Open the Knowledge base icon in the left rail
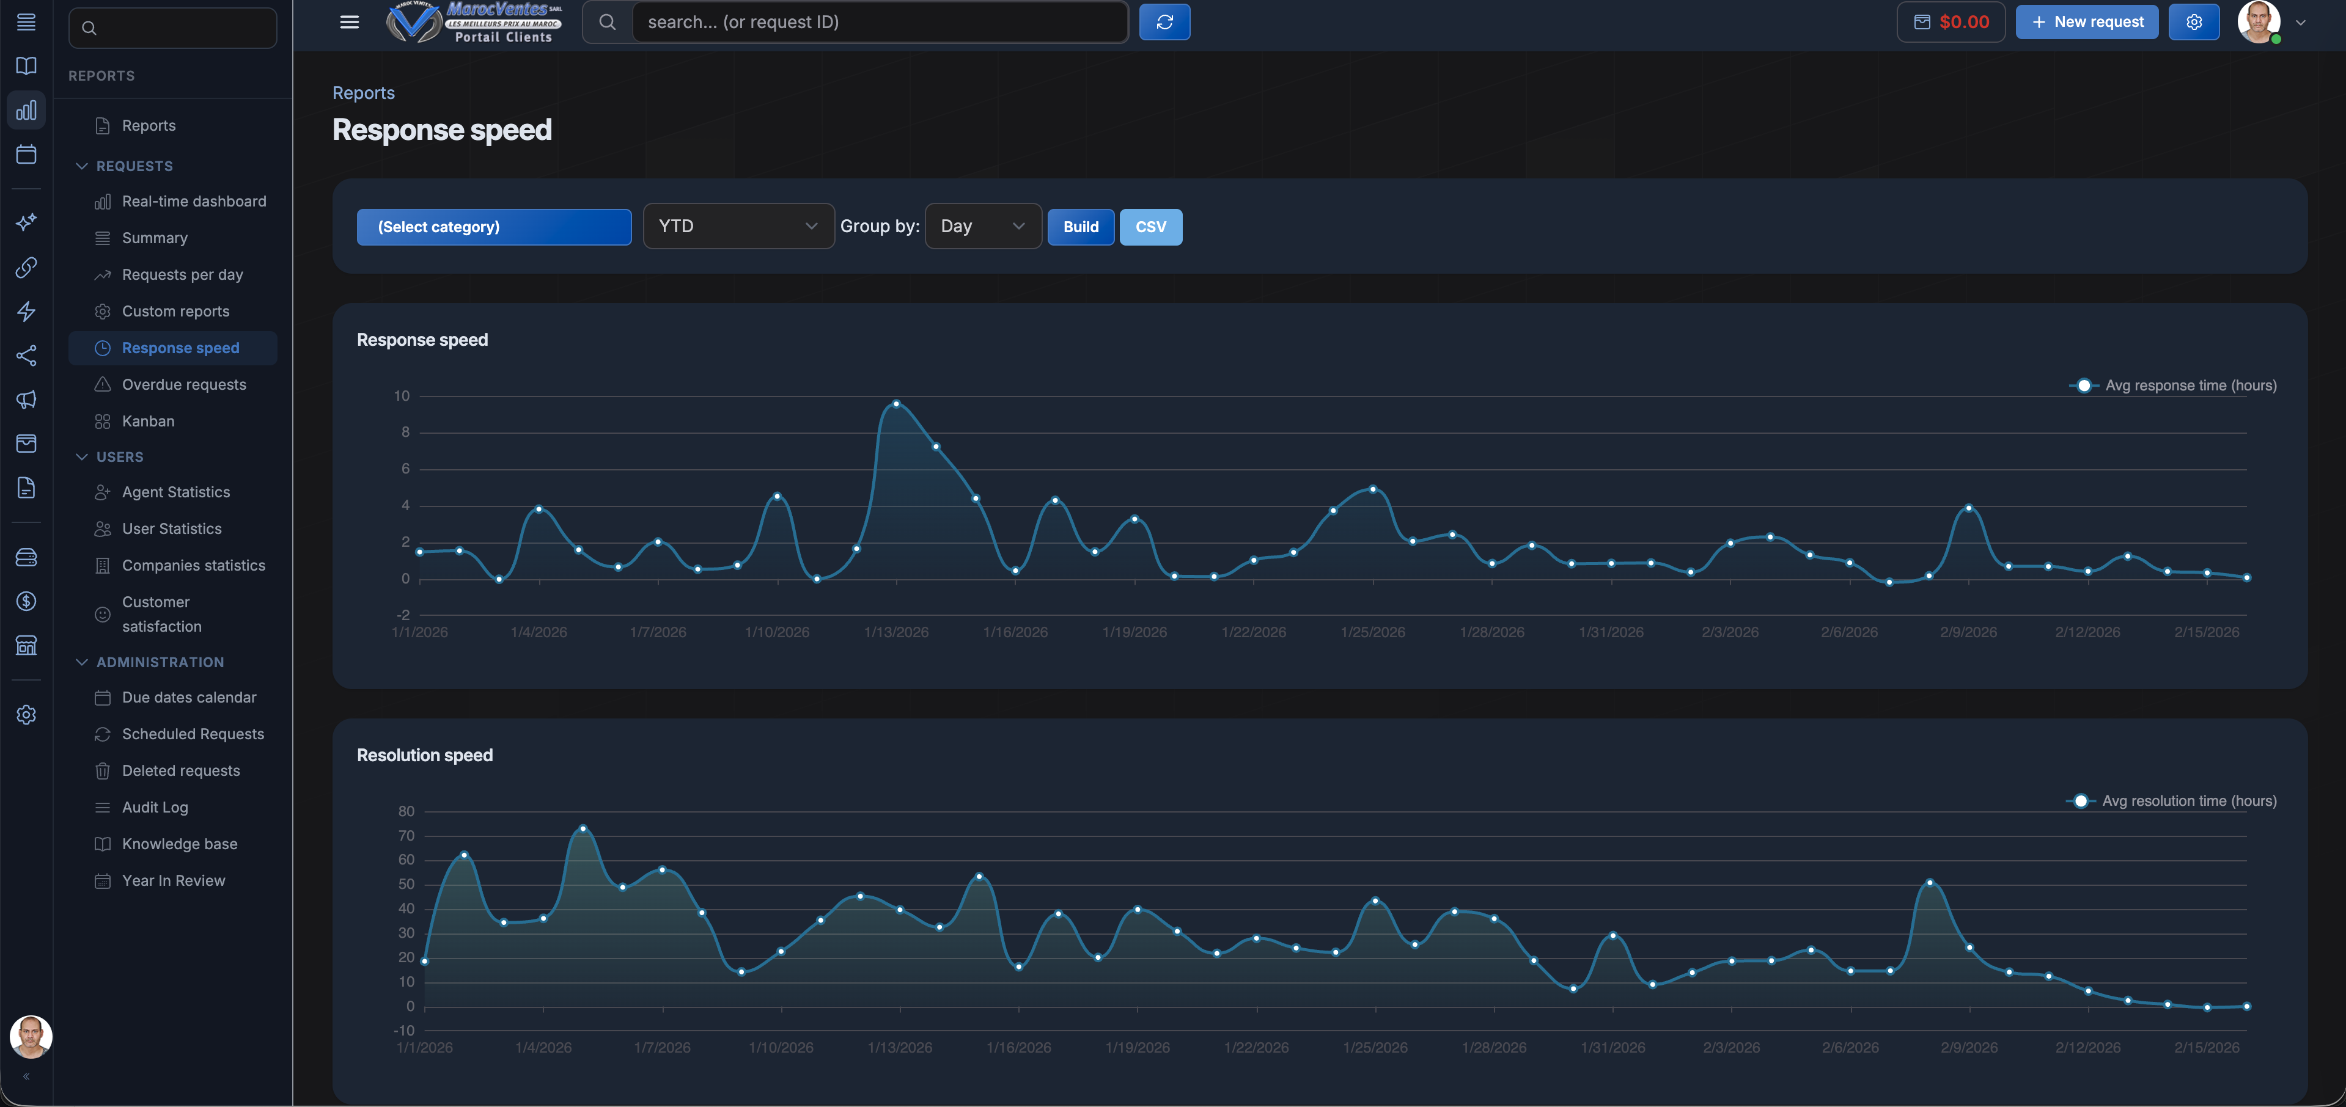This screenshot has height=1107, width=2346. (x=26, y=65)
